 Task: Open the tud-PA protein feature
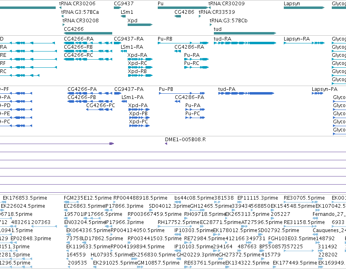(246, 93)
